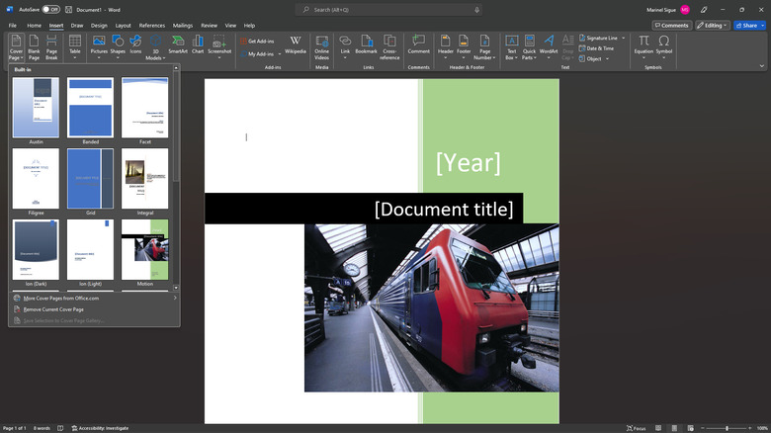Switch to the Design tab

pos(99,25)
